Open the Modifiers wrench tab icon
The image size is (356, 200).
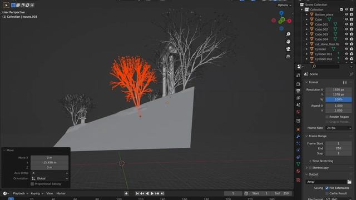click(x=298, y=137)
